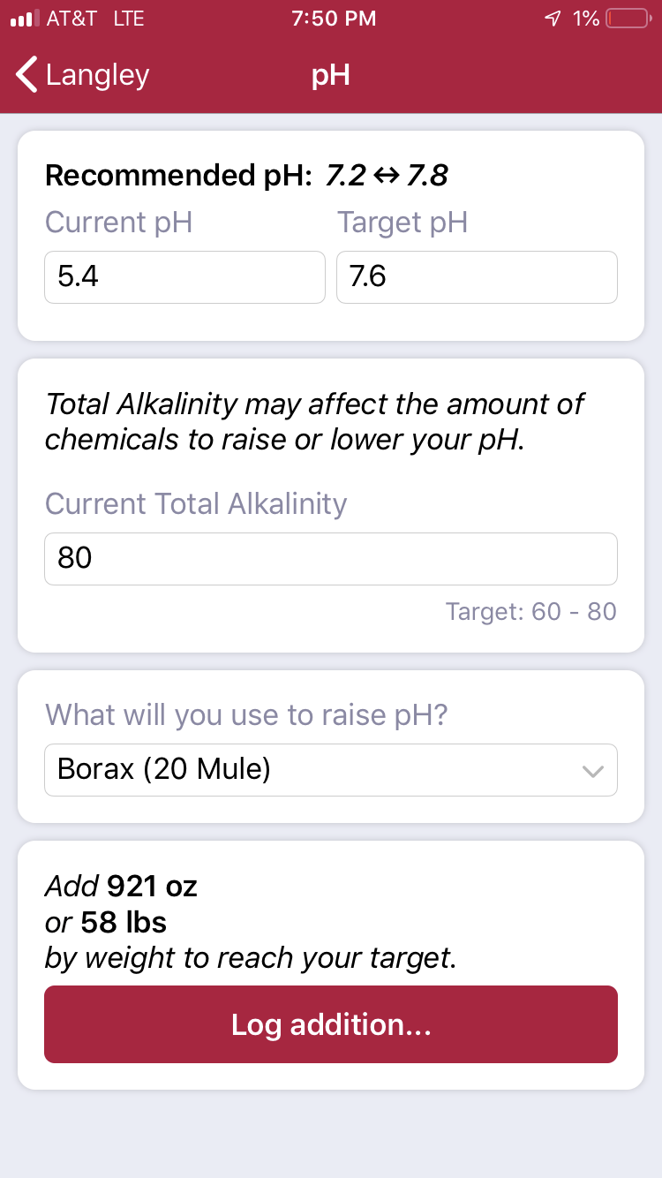
Task: Tap the pH page title
Action: (x=331, y=75)
